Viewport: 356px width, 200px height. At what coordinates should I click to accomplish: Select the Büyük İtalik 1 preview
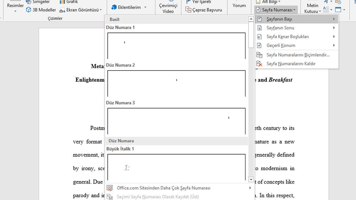click(176, 167)
